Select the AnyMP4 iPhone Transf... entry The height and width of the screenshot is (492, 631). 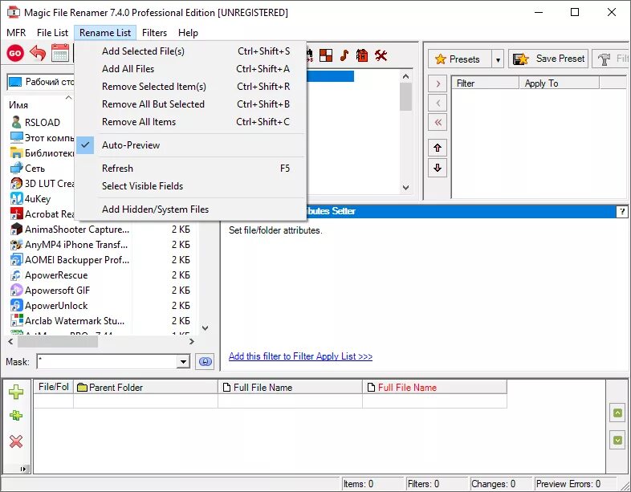coord(69,245)
